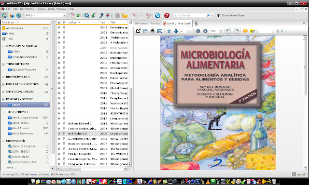Click the Import green down arrow icon

click(94, 15)
